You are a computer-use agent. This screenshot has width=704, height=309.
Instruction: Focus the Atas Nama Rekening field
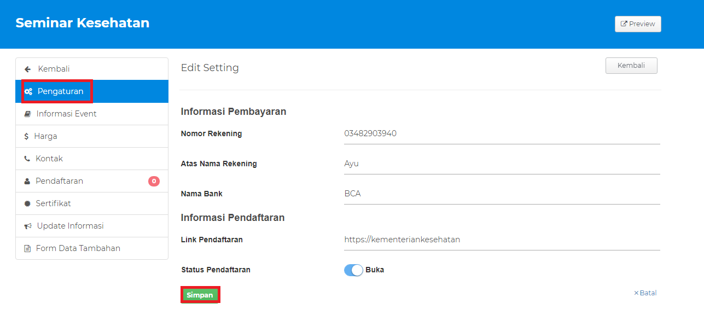tap(502, 164)
